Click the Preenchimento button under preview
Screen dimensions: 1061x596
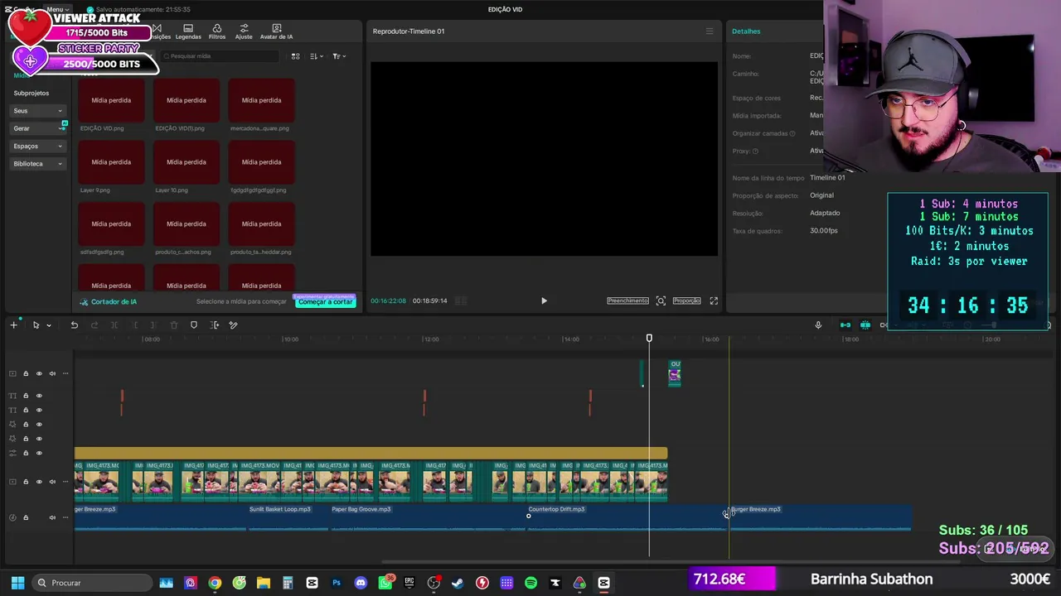coord(627,300)
